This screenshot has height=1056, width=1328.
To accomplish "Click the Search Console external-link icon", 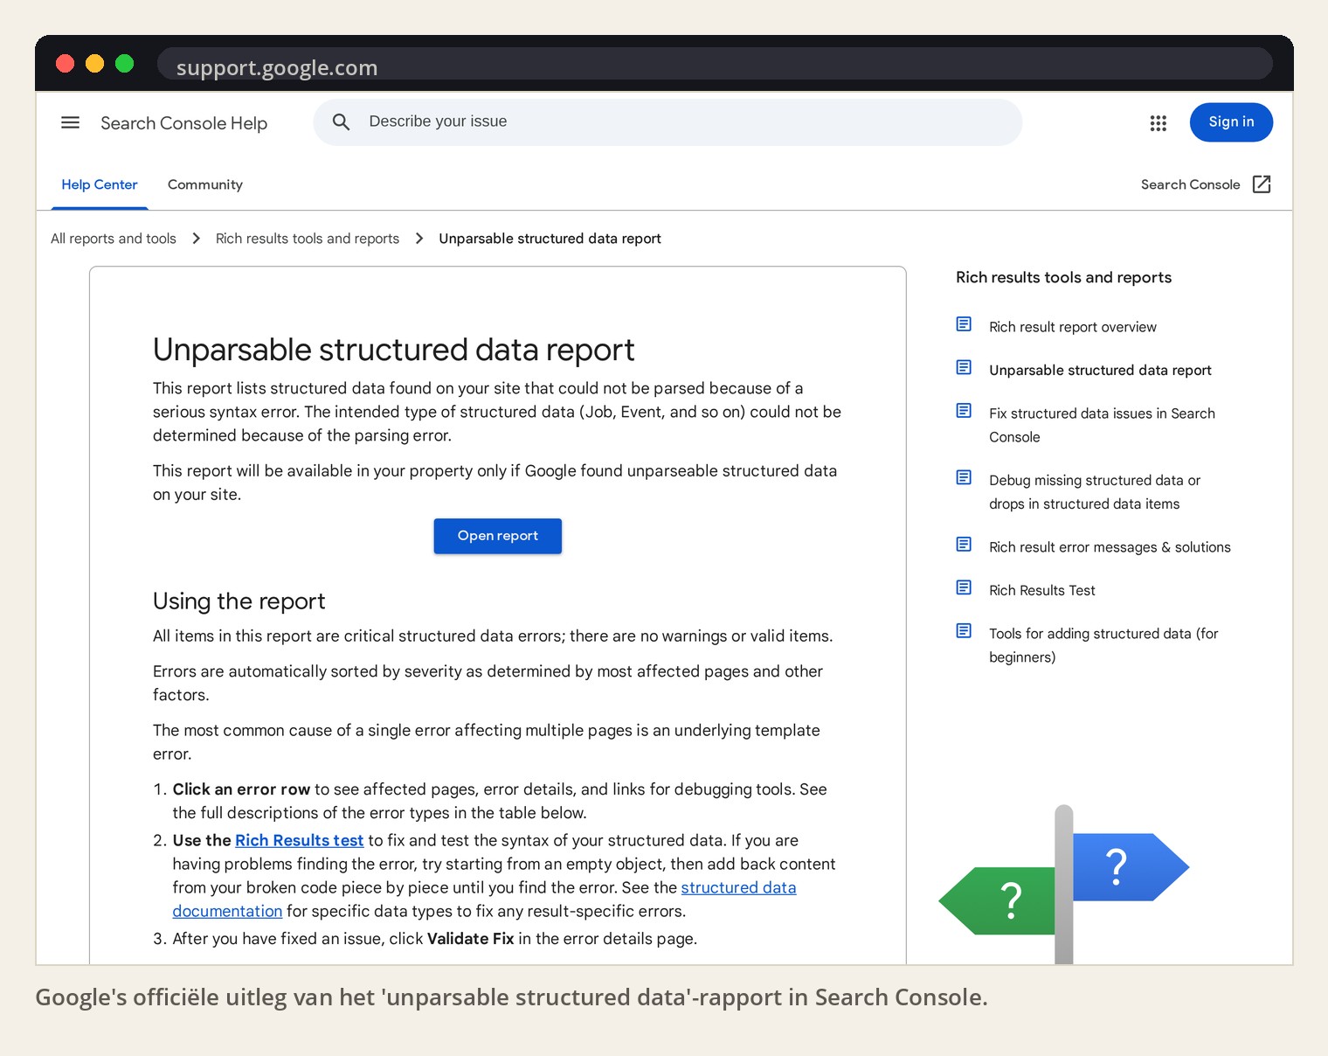I will [x=1262, y=184].
